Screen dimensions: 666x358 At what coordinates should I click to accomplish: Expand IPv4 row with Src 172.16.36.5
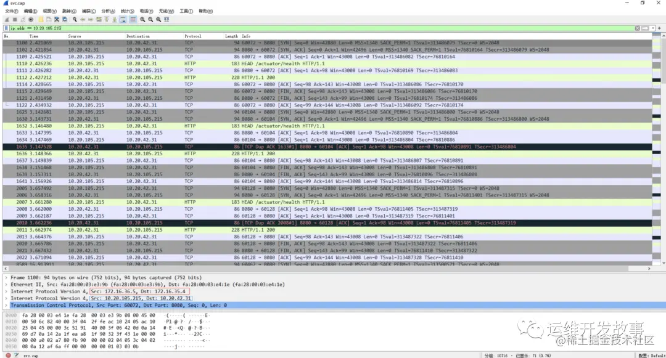6,291
